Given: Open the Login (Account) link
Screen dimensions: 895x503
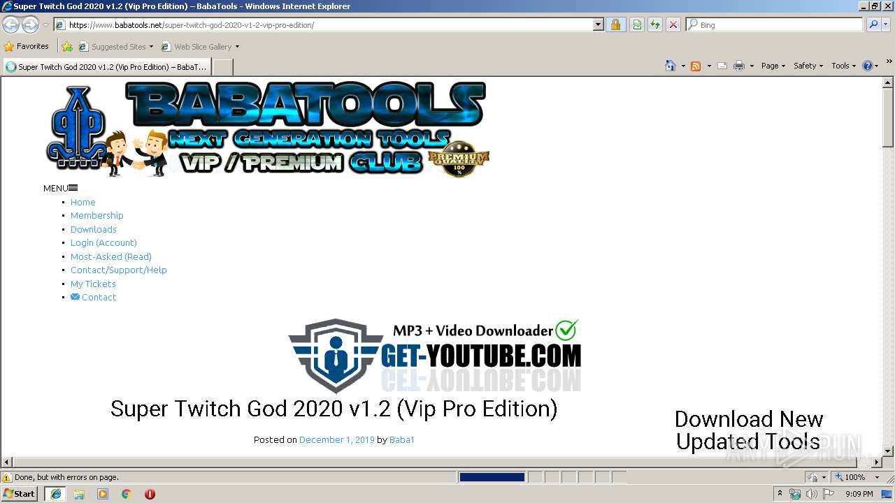Looking at the screenshot, I should tap(103, 242).
